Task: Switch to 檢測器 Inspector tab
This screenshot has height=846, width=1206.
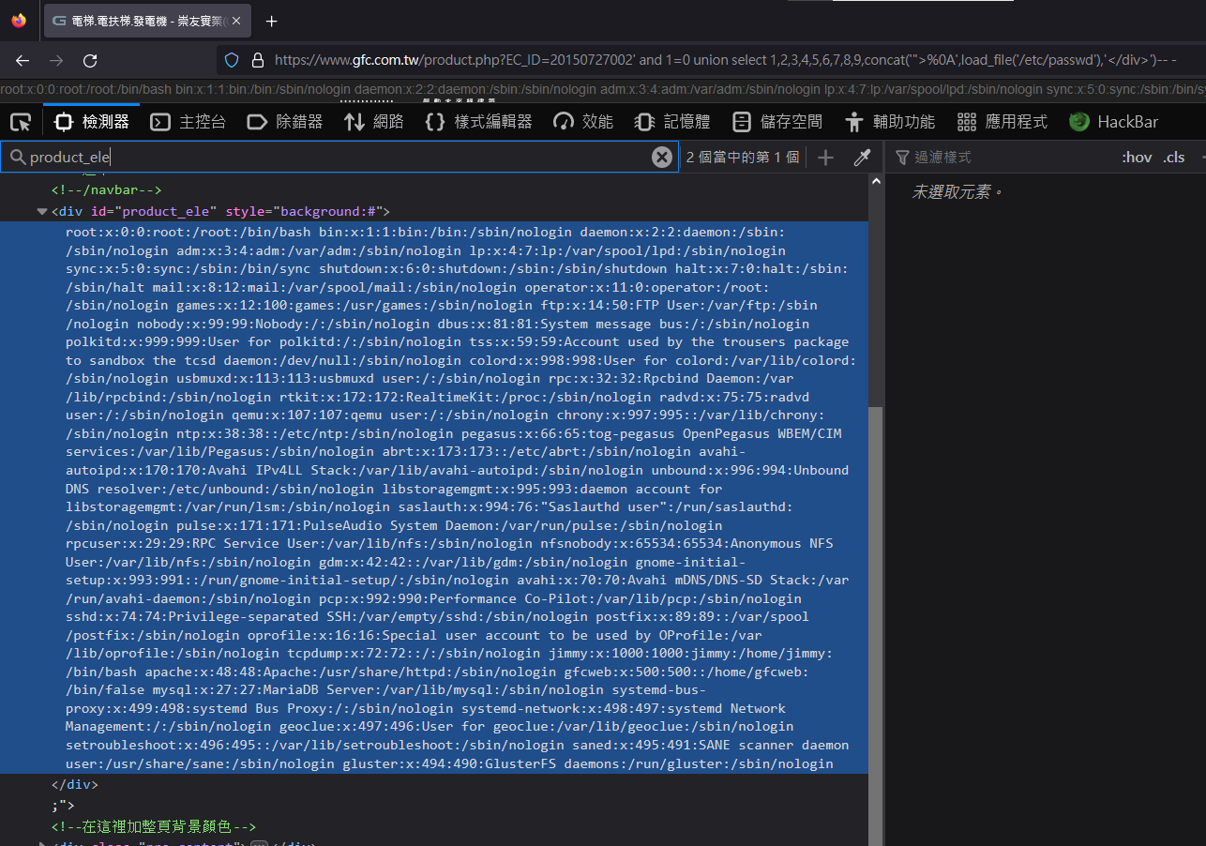Action: 92,122
